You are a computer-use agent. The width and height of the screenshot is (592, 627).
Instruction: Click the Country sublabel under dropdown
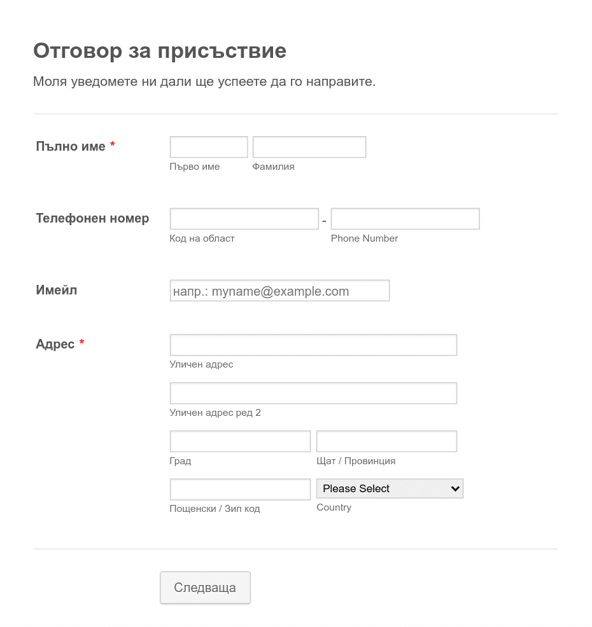[334, 507]
